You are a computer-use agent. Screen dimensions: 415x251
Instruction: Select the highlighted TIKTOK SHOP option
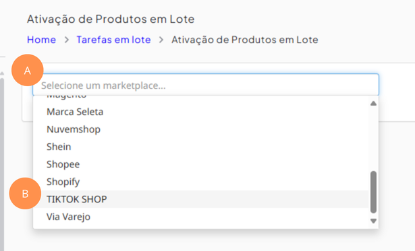pos(200,199)
